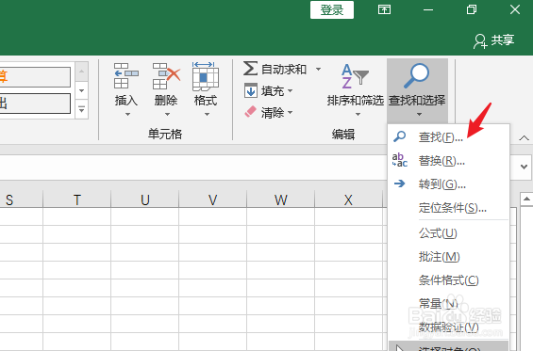Select column U header
Image resolution: width=533 pixels, height=351 pixels.
pyautogui.click(x=145, y=199)
